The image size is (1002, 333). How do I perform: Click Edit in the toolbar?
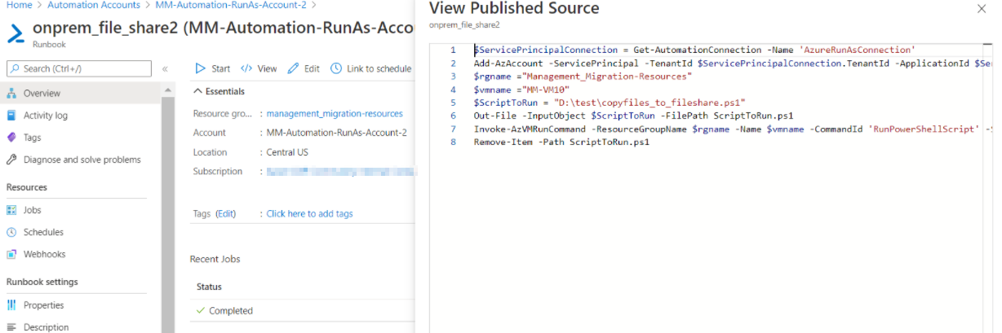tap(304, 69)
